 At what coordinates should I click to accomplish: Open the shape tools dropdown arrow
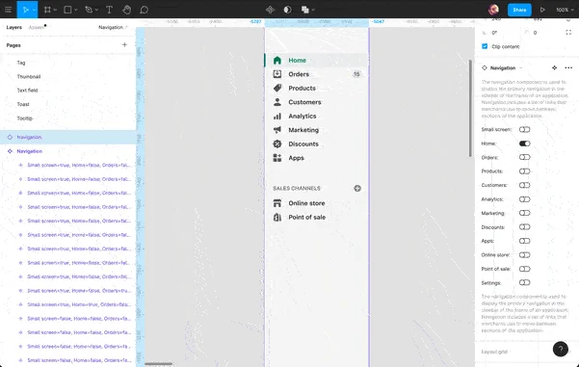click(x=76, y=10)
